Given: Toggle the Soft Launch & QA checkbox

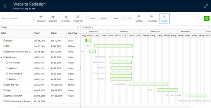Looking at the screenshot, I should coord(4,96).
